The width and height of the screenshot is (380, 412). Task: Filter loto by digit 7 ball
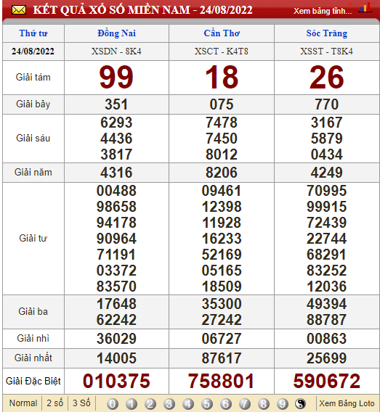[244, 403]
